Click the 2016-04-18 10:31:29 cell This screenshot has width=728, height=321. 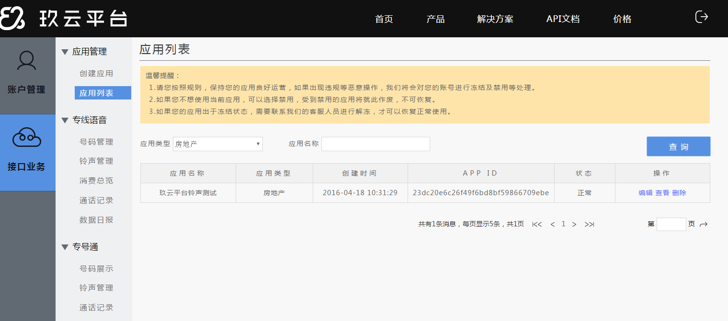point(360,193)
